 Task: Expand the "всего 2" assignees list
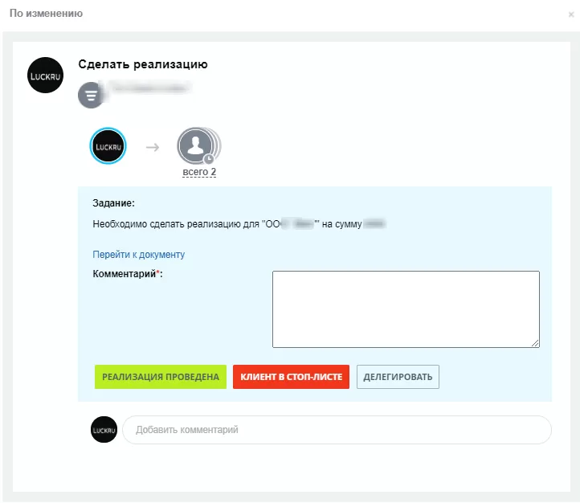click(199, 172)
